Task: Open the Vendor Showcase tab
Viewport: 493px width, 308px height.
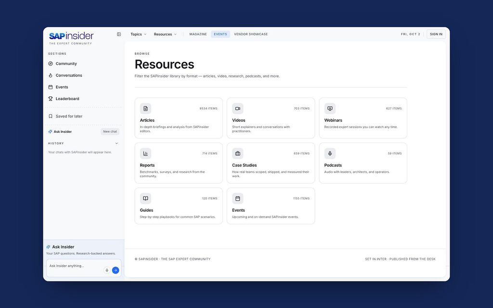Action: point(251,34)
